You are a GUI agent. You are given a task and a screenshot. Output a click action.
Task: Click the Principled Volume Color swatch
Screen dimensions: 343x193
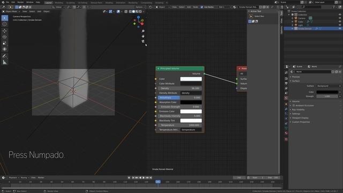click(191, 79)
